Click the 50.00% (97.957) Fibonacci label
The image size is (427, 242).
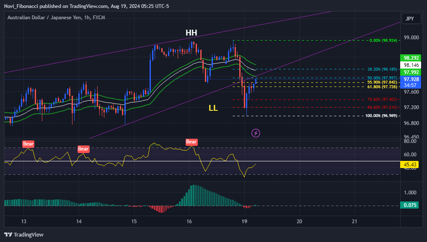(382, 78)
